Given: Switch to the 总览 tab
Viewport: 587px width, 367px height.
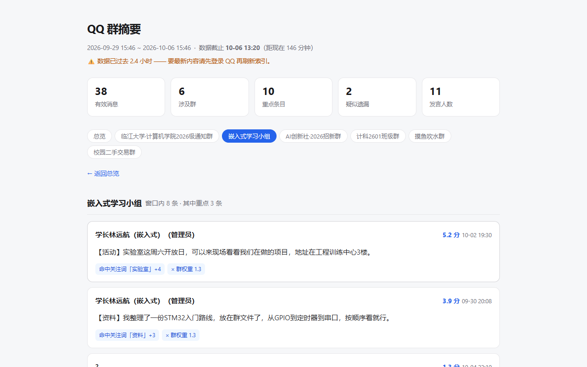Looking at the screenshot, I should coord(100,136).
